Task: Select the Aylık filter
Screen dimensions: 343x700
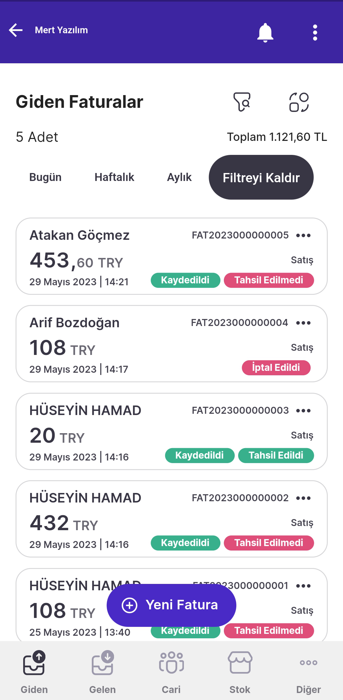Action: click(x=179, y=177)
